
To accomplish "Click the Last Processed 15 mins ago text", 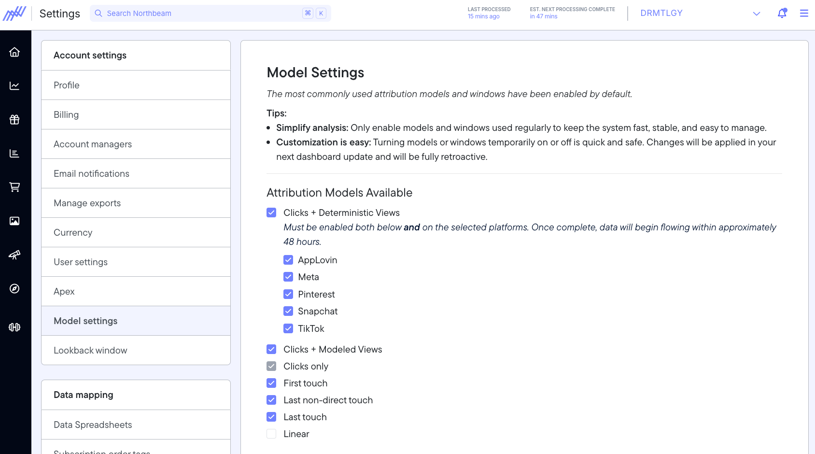I will [489, 13].
